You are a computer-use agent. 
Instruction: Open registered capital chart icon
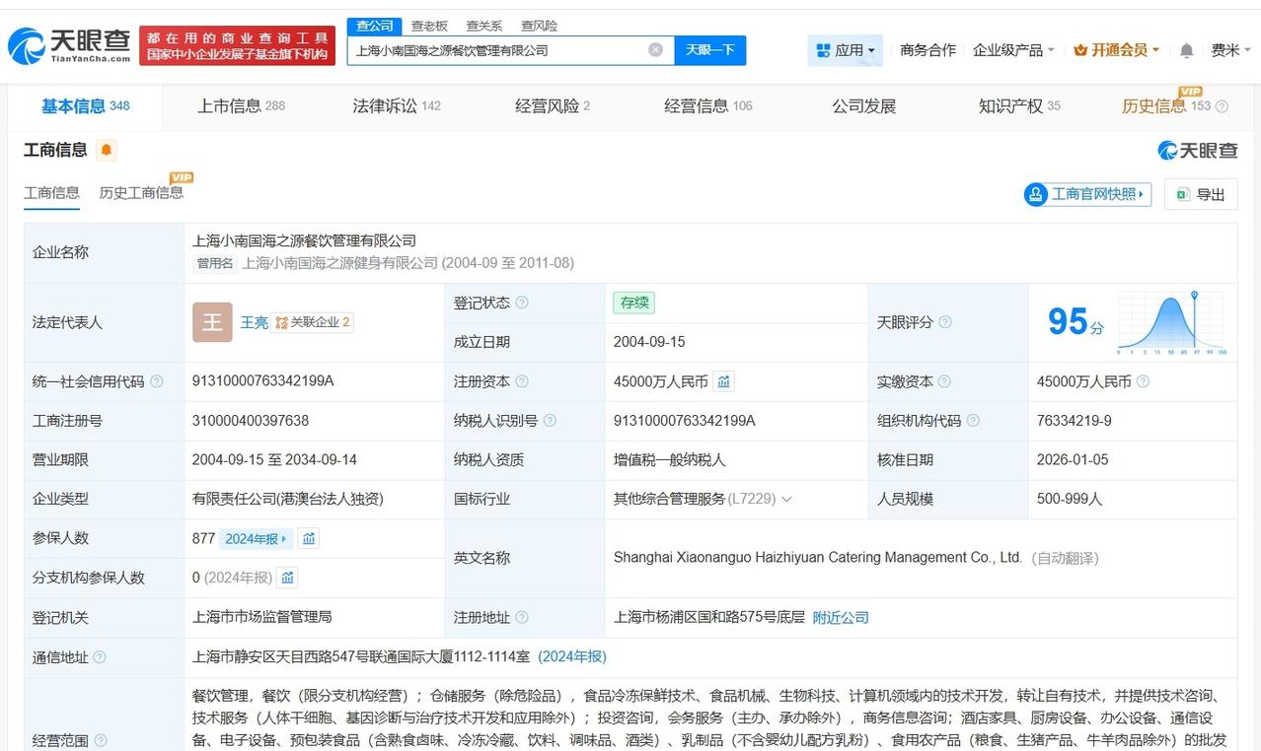[x=724, y=381]
